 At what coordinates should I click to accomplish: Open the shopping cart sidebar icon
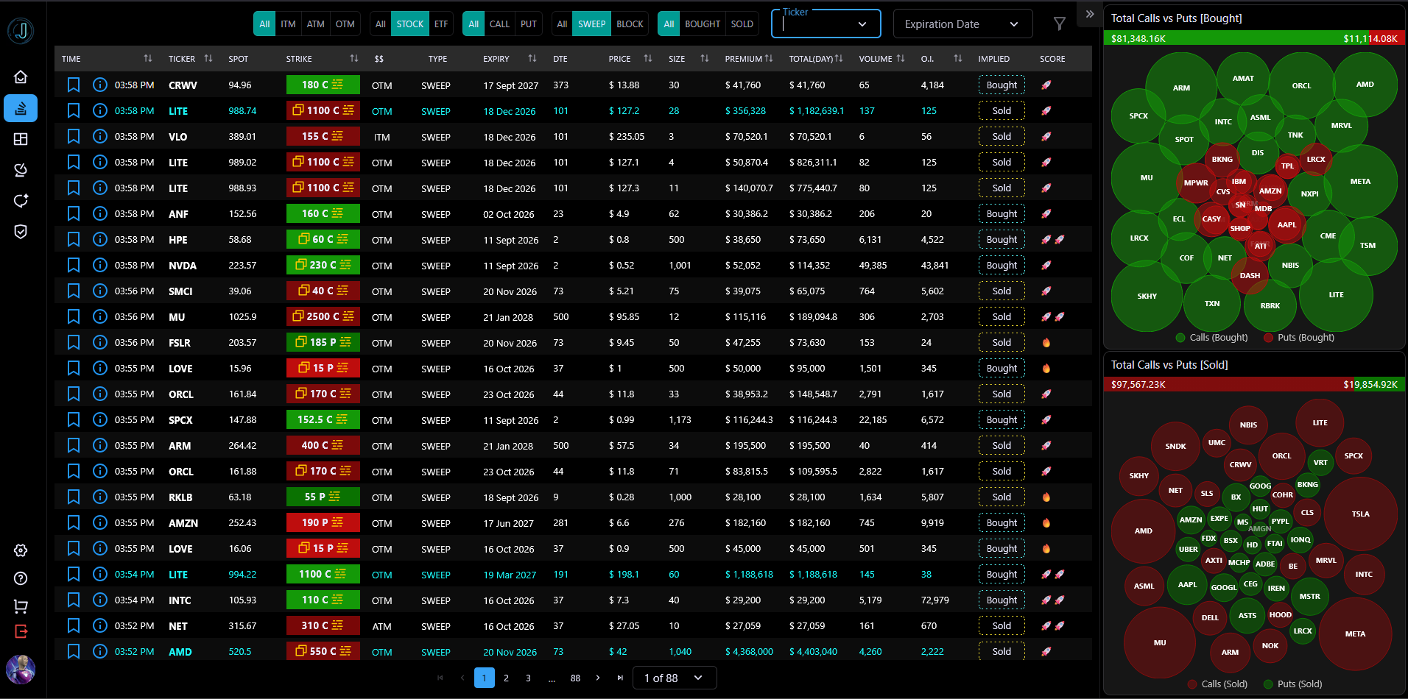(21, 606)
